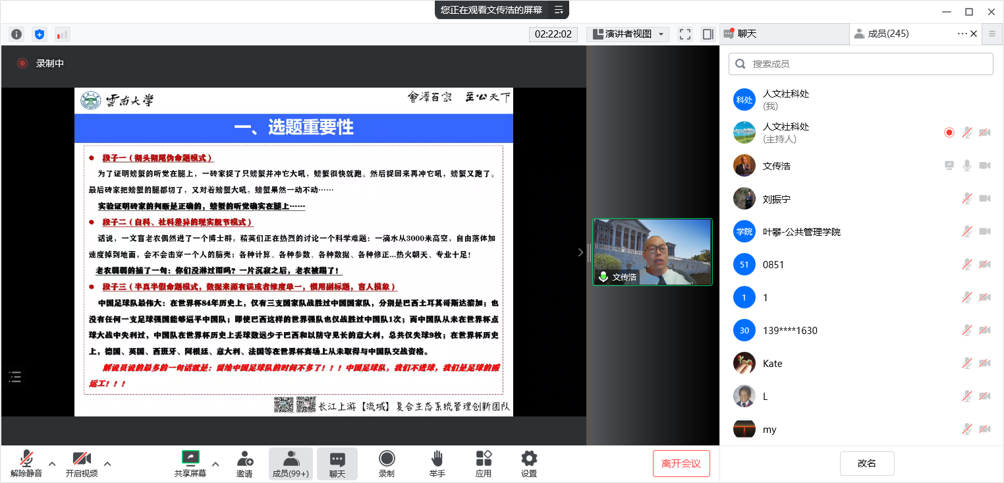Expand audio options arrow beside mute
This screenshot has width=1004, height=483.
tap(52, 463)
